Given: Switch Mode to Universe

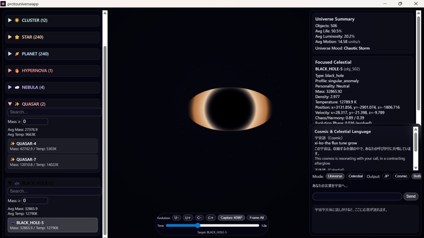Looking at the screenshot, I should tap(335, 176).
